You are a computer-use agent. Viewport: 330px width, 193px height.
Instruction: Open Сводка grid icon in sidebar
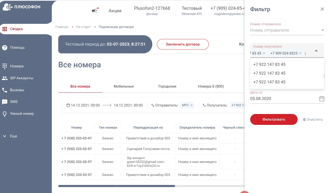point(4,29)
